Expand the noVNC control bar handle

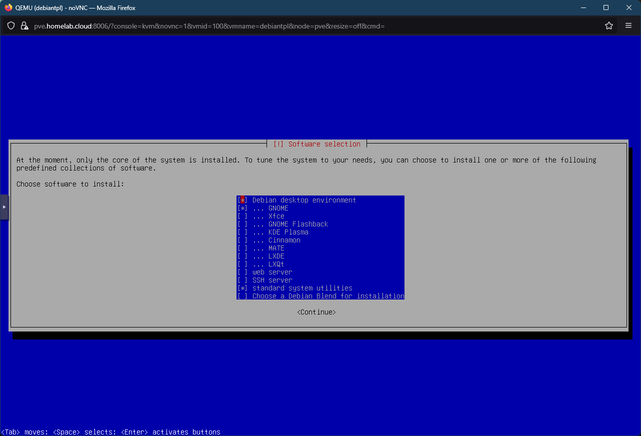click(4, 206)
